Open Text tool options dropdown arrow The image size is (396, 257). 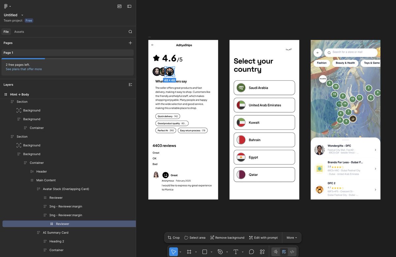[243, 252]
